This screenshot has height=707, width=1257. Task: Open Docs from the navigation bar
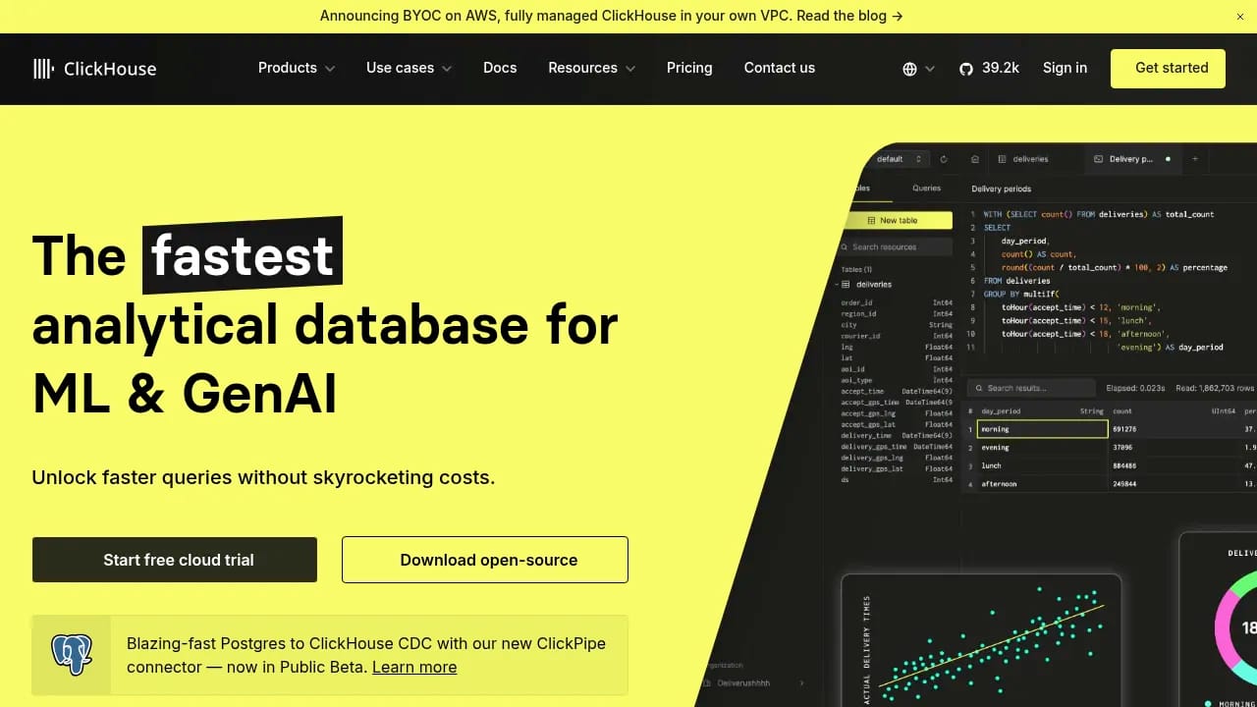click(500, 68)
